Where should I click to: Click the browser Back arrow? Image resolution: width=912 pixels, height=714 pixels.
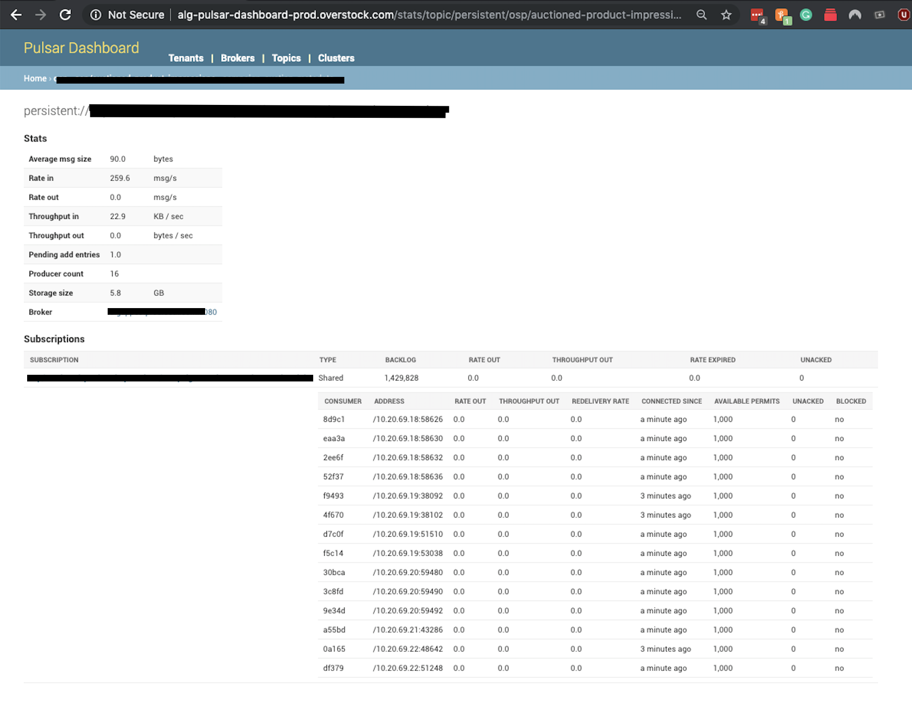point(16,15)
